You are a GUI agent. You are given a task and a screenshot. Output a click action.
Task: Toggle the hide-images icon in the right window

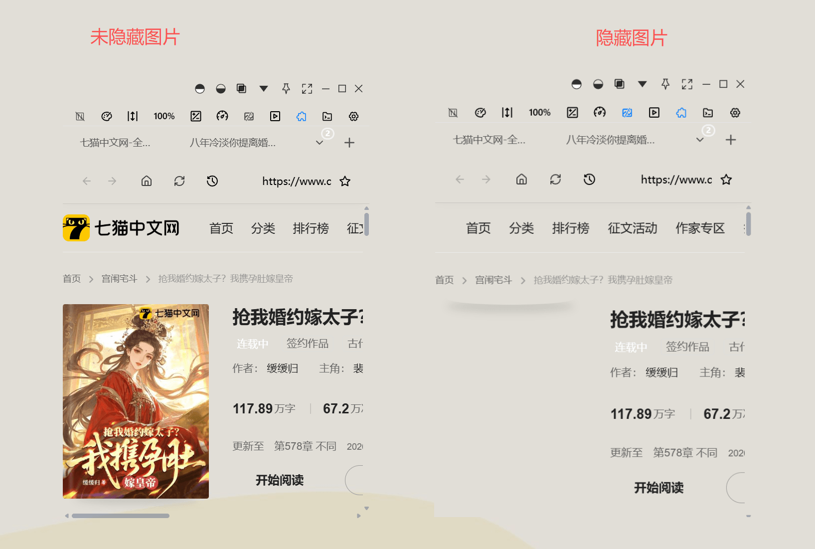click(627, 113)
